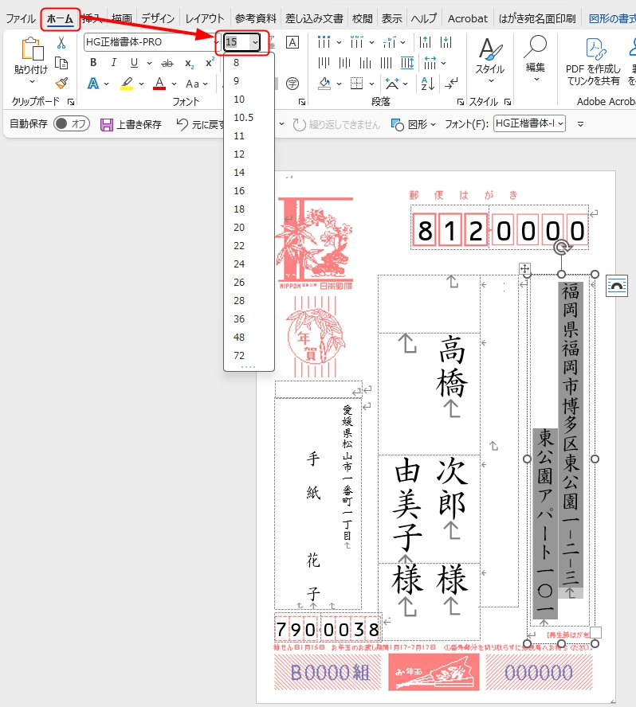Click the layout options icon beside text box
Viewport: 636px width, 707px height.
pos(617,286)
